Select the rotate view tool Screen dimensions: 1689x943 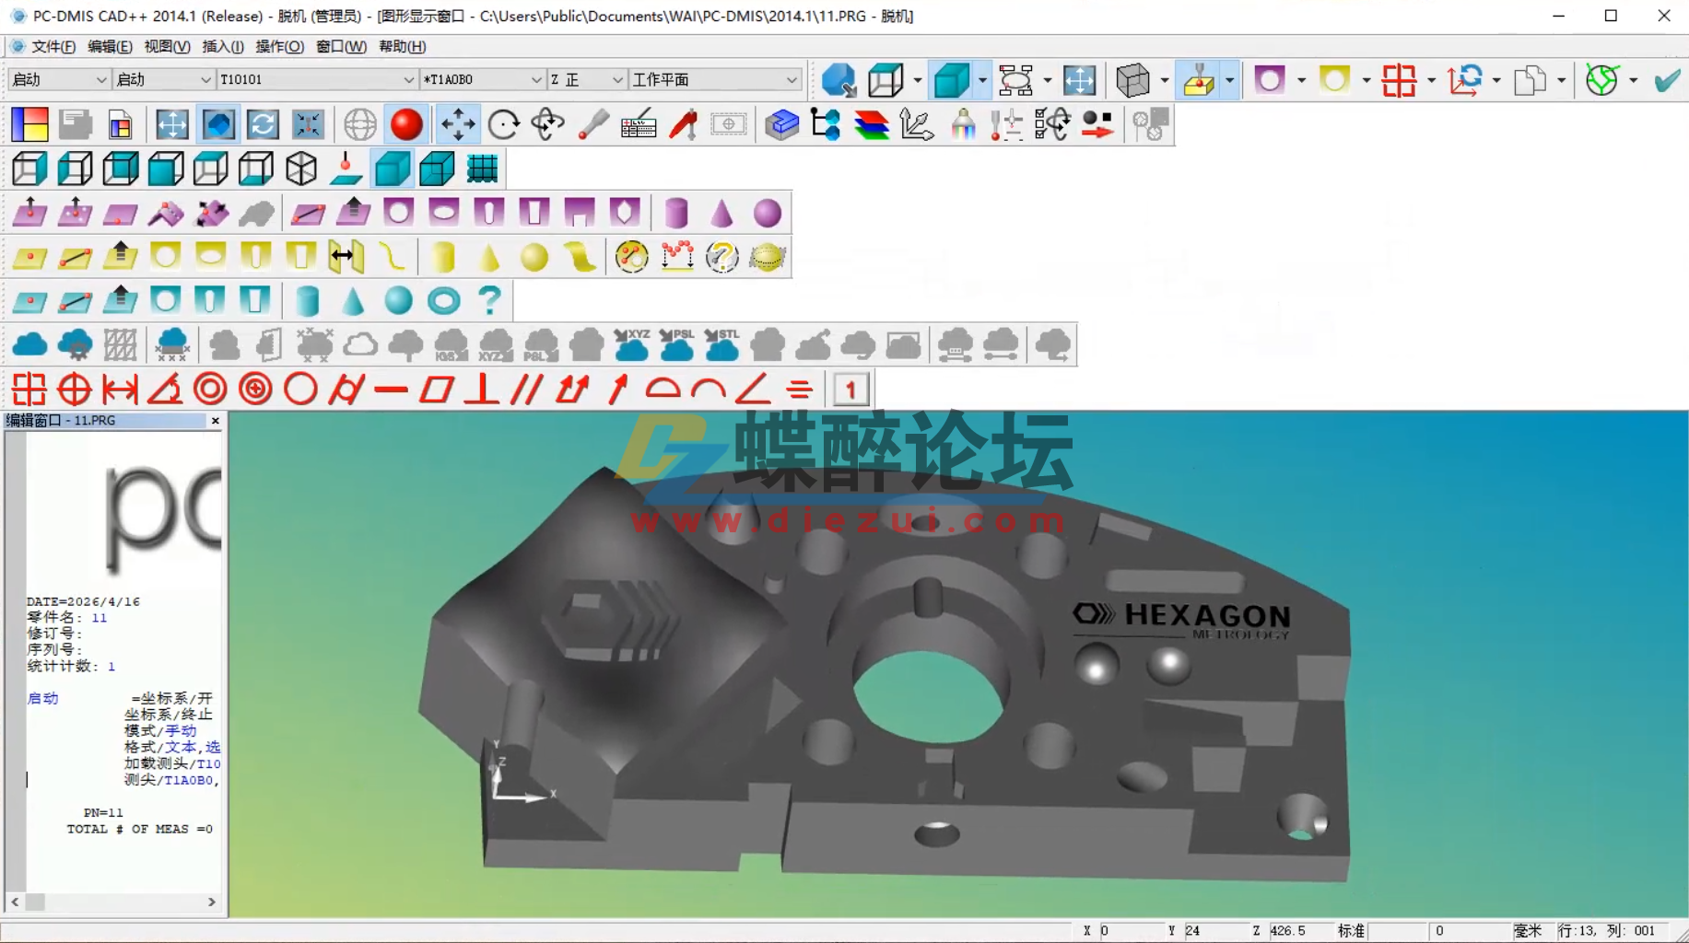coord(504,124)
